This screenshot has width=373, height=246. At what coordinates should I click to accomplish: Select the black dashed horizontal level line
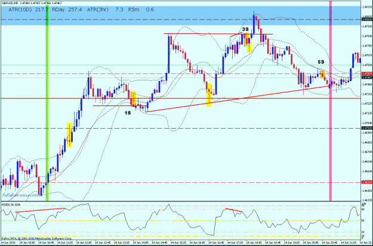tap(181, 128)
